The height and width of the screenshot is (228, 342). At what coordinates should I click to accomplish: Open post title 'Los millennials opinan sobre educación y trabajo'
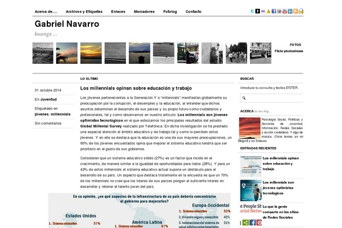click(136, 88)
